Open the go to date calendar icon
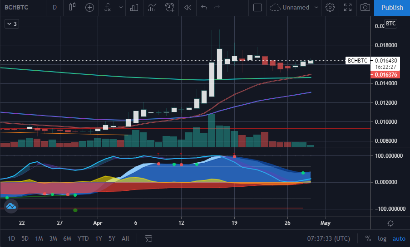 [x=148, y=238]
